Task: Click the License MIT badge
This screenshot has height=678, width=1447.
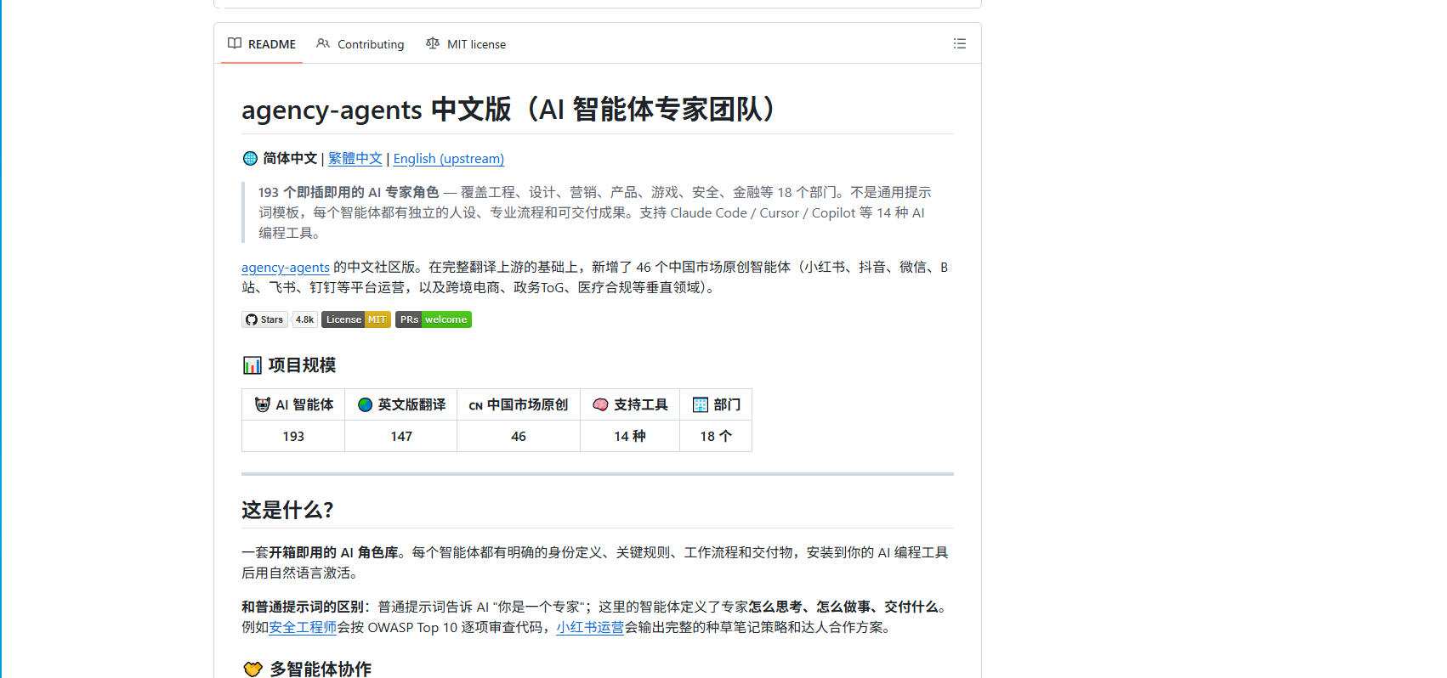Action: (x=355, y=319)
